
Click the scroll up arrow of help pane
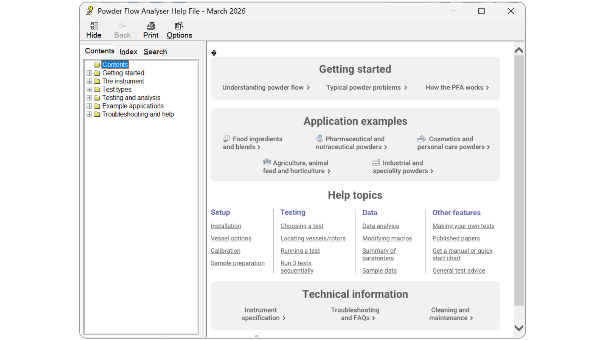coord(519,50)
